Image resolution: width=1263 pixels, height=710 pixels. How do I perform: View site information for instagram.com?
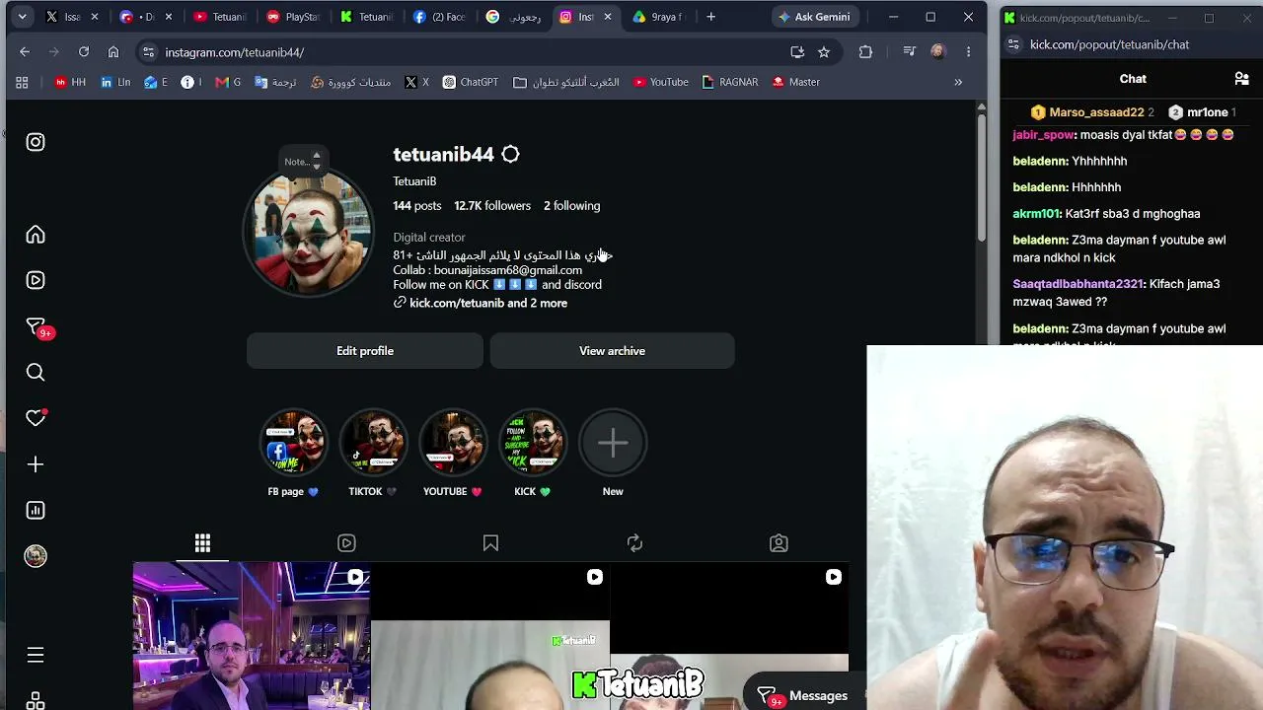[148, 52]
